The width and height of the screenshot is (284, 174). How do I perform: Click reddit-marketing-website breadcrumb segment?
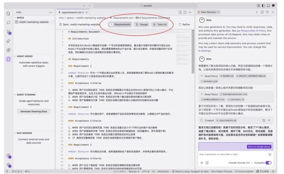click(x=91, y=18)
